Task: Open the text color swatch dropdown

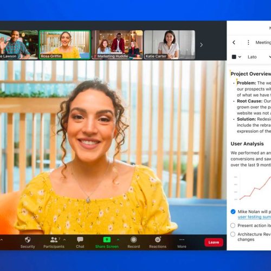Action: pyautogui.click(x=234, y=57)
